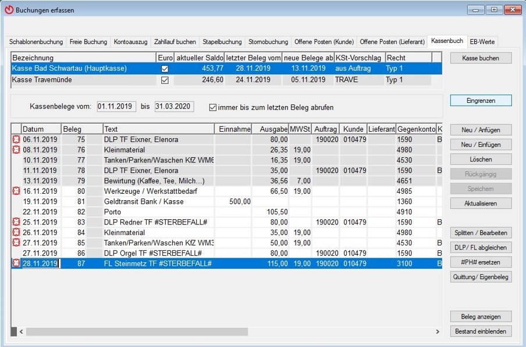This screenshot has width=526, height=347.
Task: Click DLP/ FL abgleichen button
Action: (481, 248)
